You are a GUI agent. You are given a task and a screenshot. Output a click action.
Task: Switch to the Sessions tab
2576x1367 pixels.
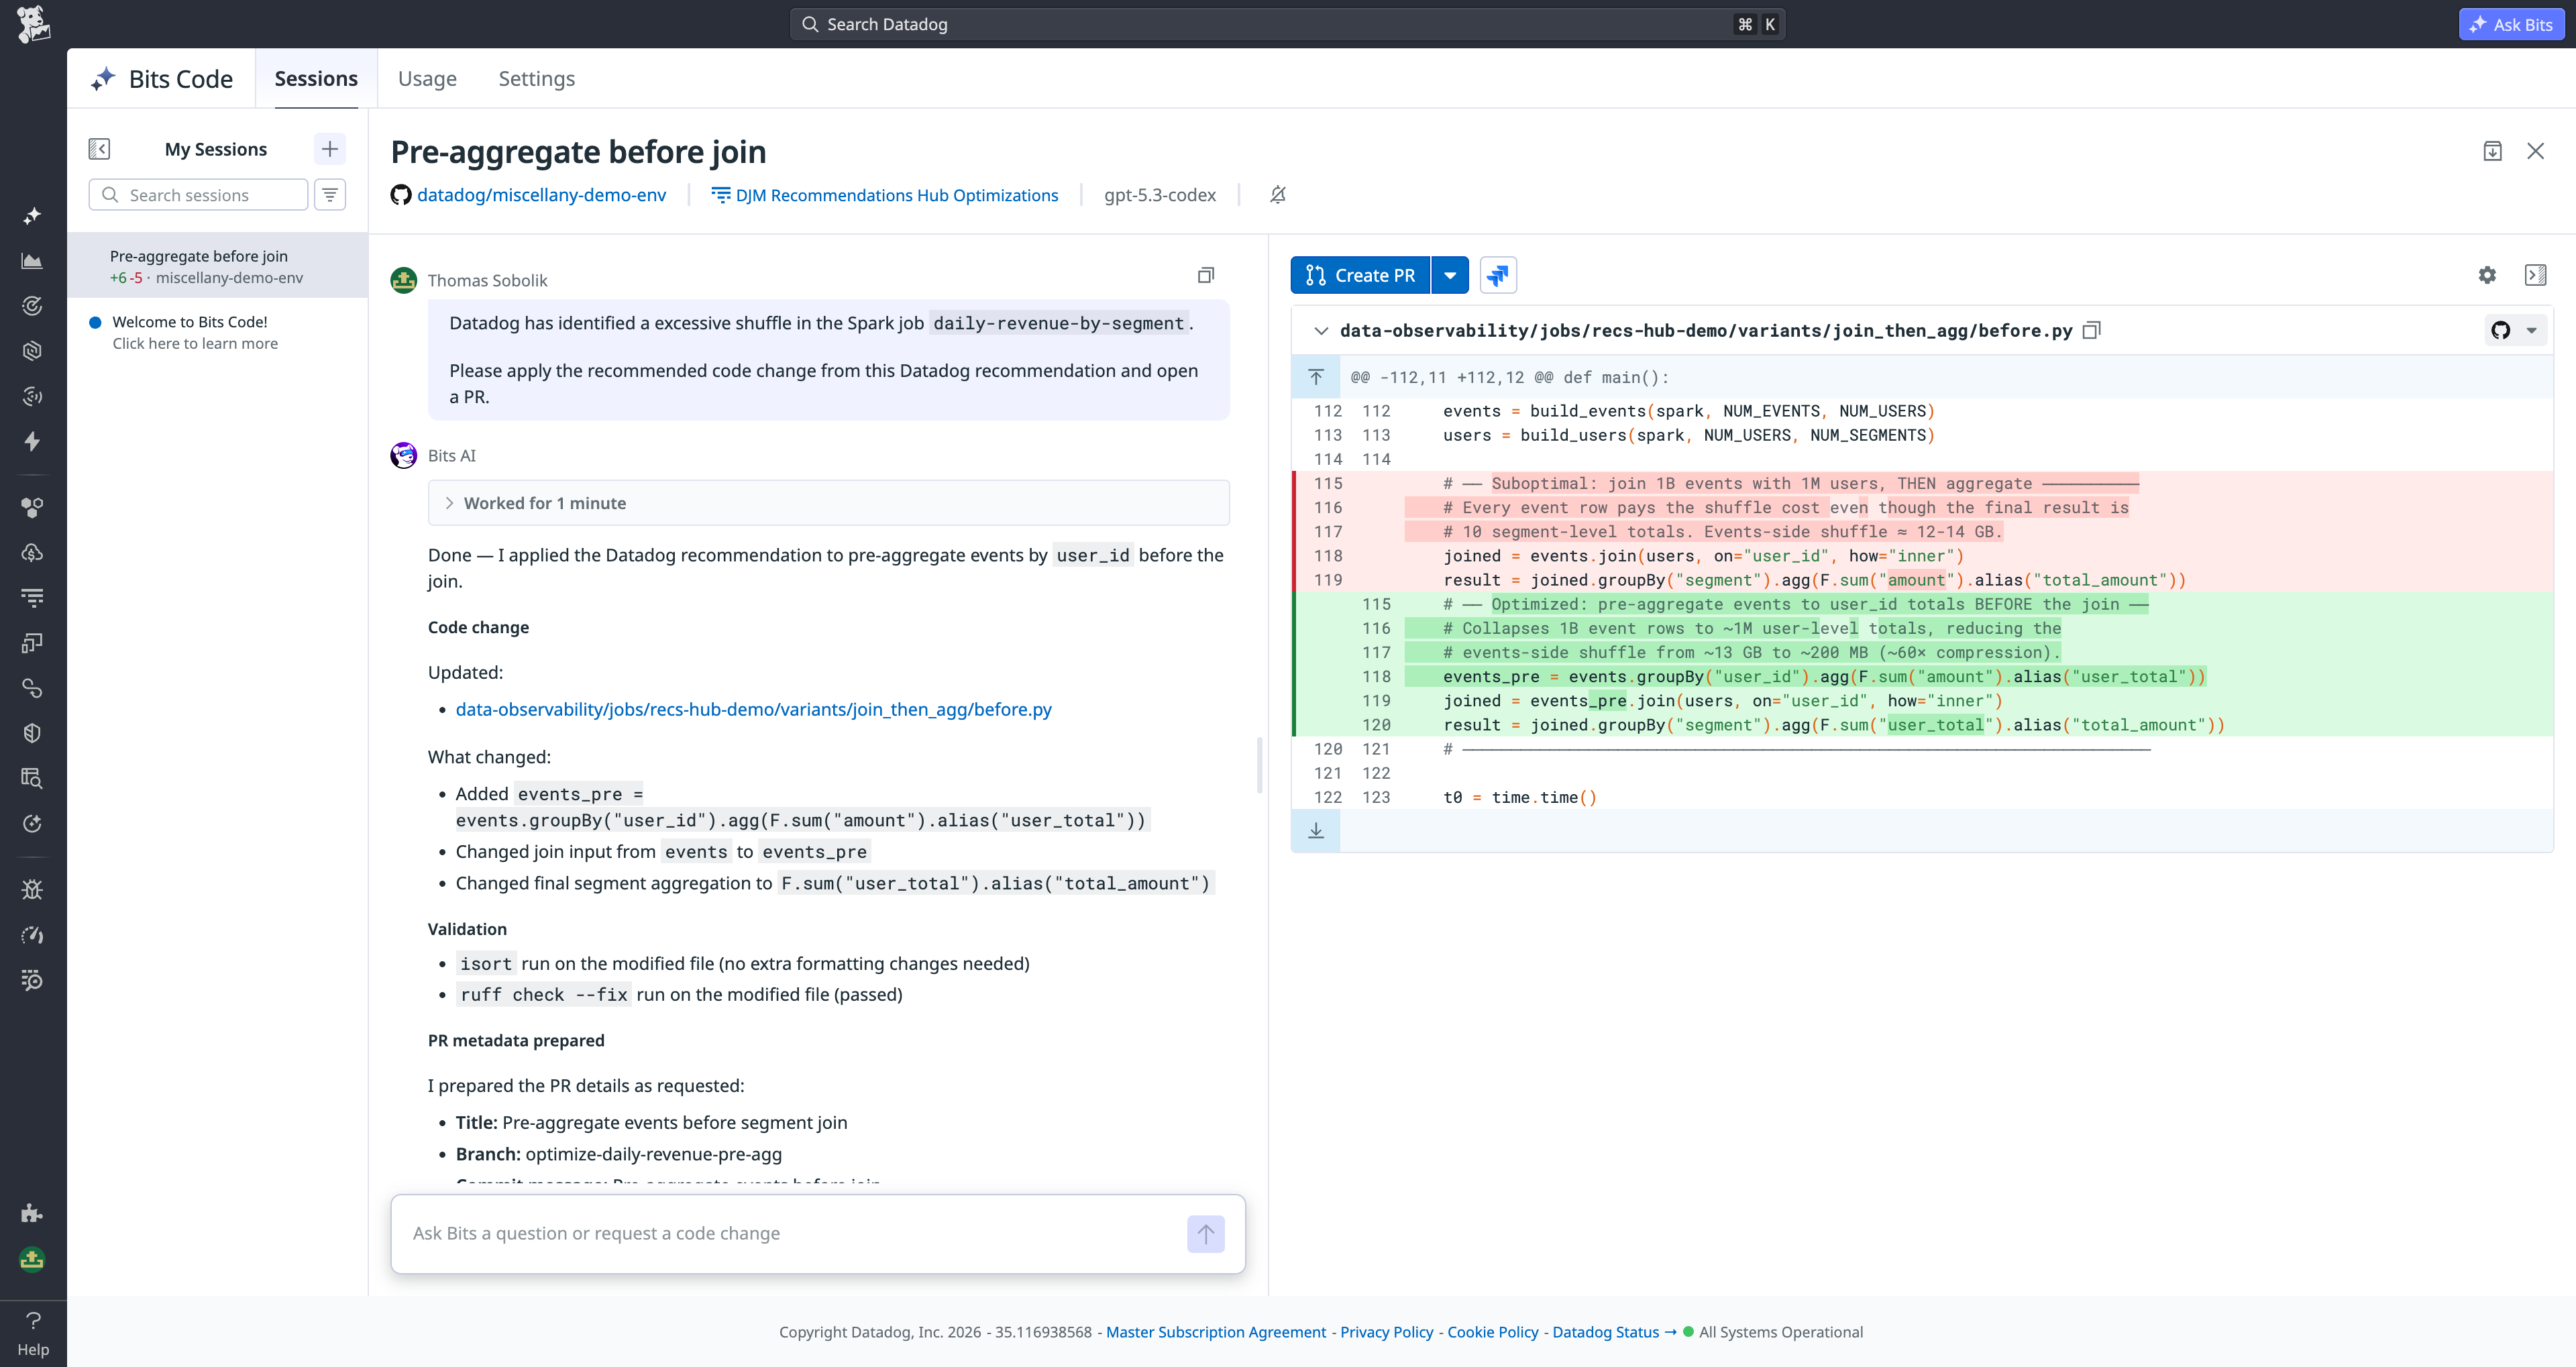[316, 78]
